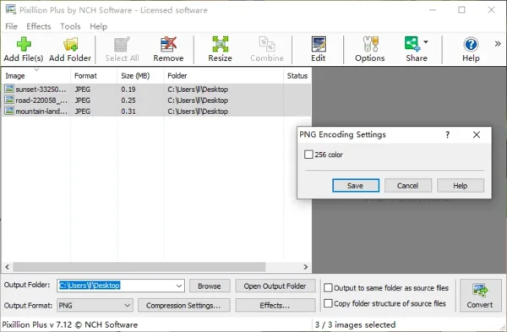Viewport: 507px width, 332px height.
Task: Check Output to same folder as source files
Action: coord(328,287)
